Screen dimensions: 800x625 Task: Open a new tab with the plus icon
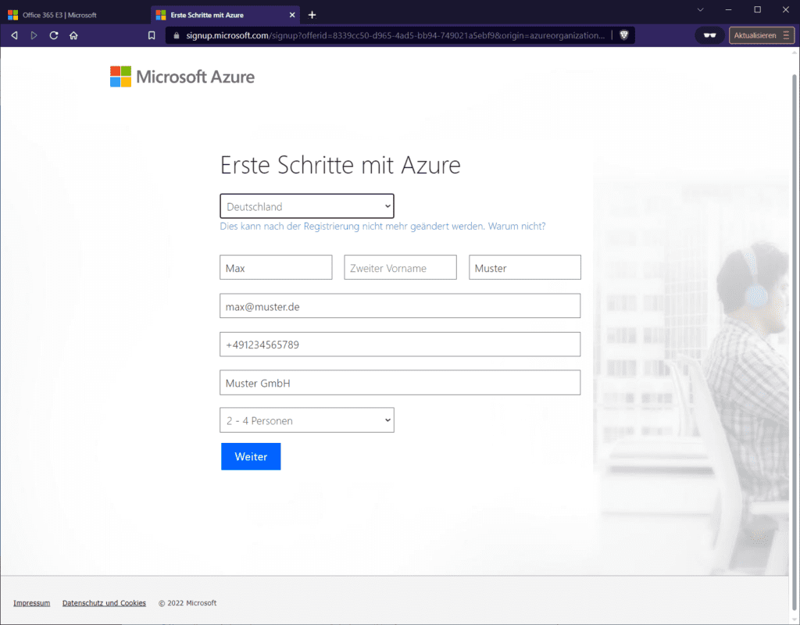pyautogui.click(x=312, y=15)
